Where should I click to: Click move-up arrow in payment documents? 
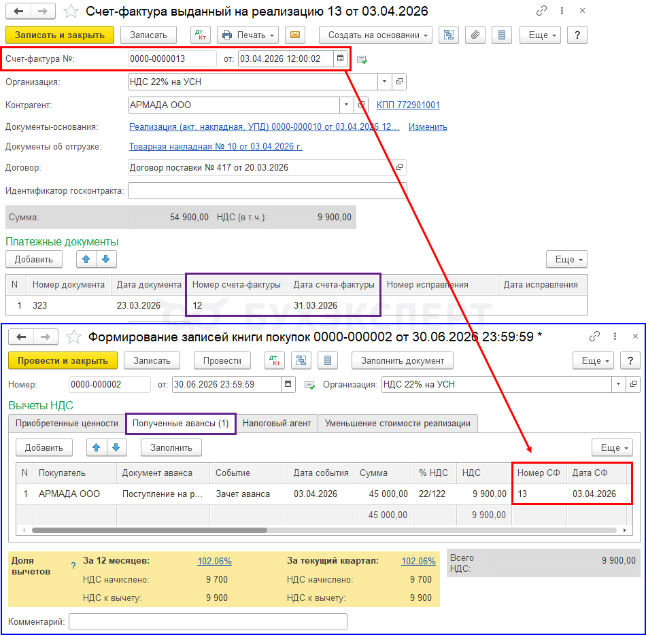pos(86,259)
